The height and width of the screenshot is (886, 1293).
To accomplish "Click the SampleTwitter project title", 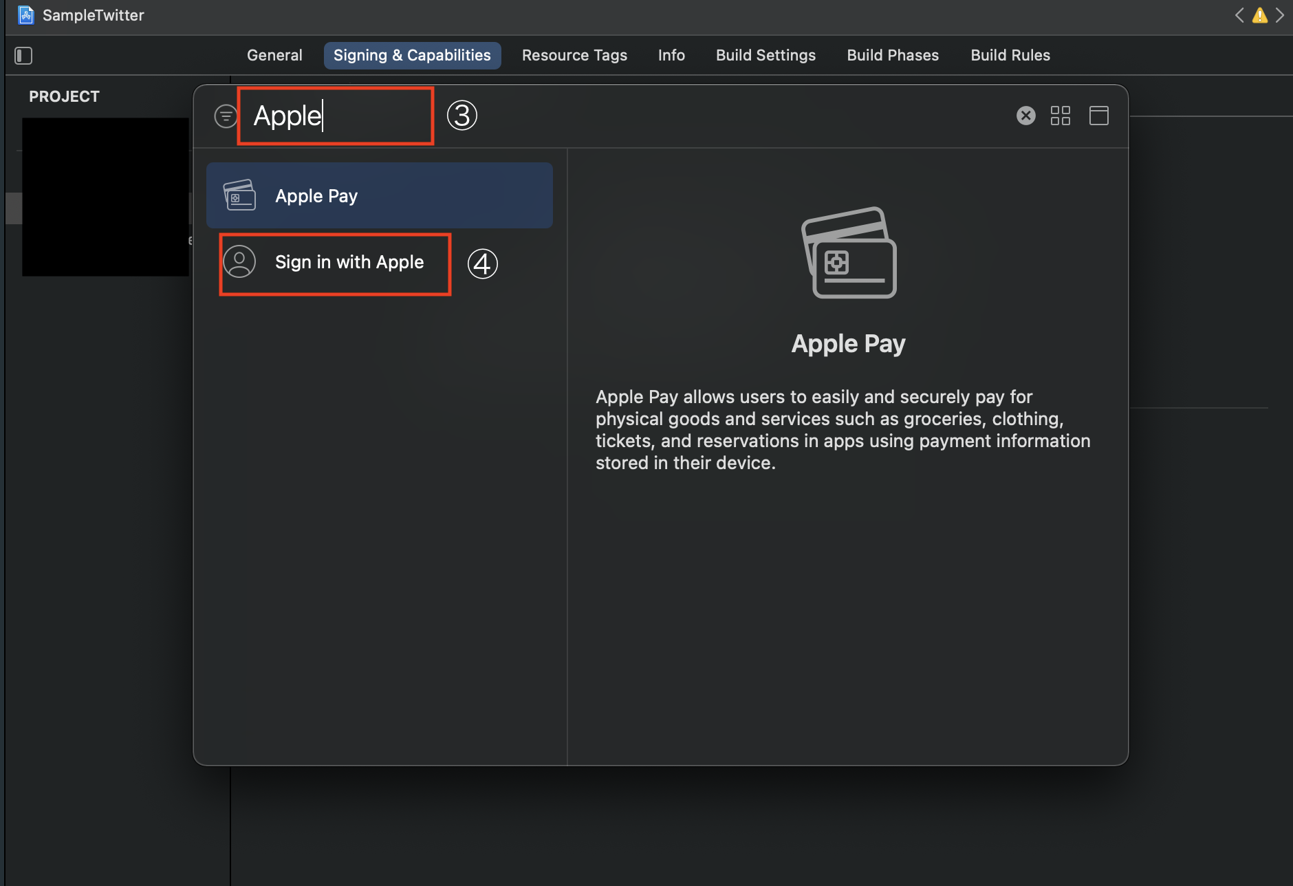I will [x=94, y=15].
